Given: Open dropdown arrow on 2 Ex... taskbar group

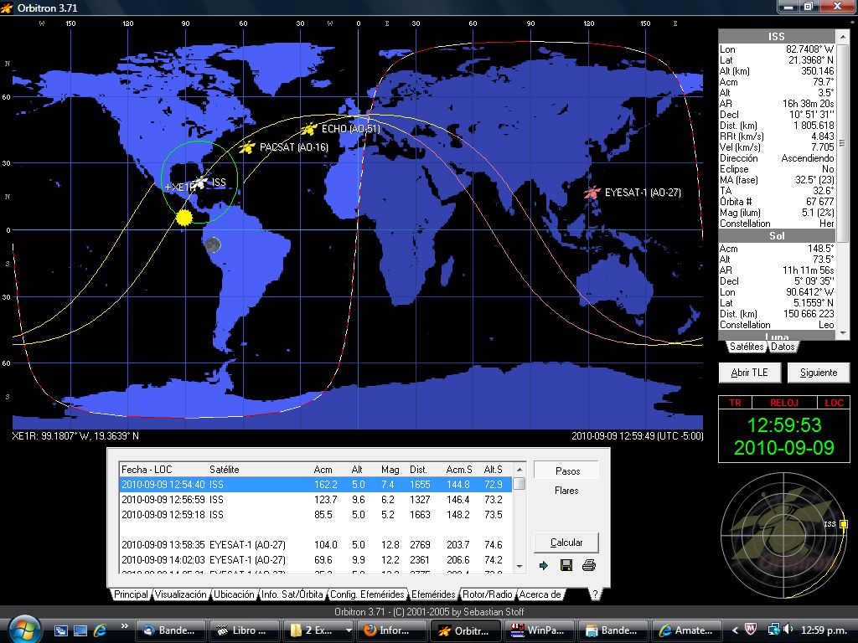Looking at the screenshot, I should tap(349, 630).
